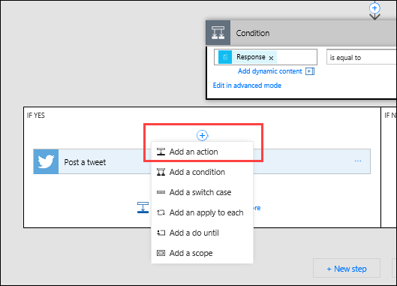Click the Add a condition menu icon
Image resolution: width=397 pixels, height=286 pixels.
(x=161, y=172)
